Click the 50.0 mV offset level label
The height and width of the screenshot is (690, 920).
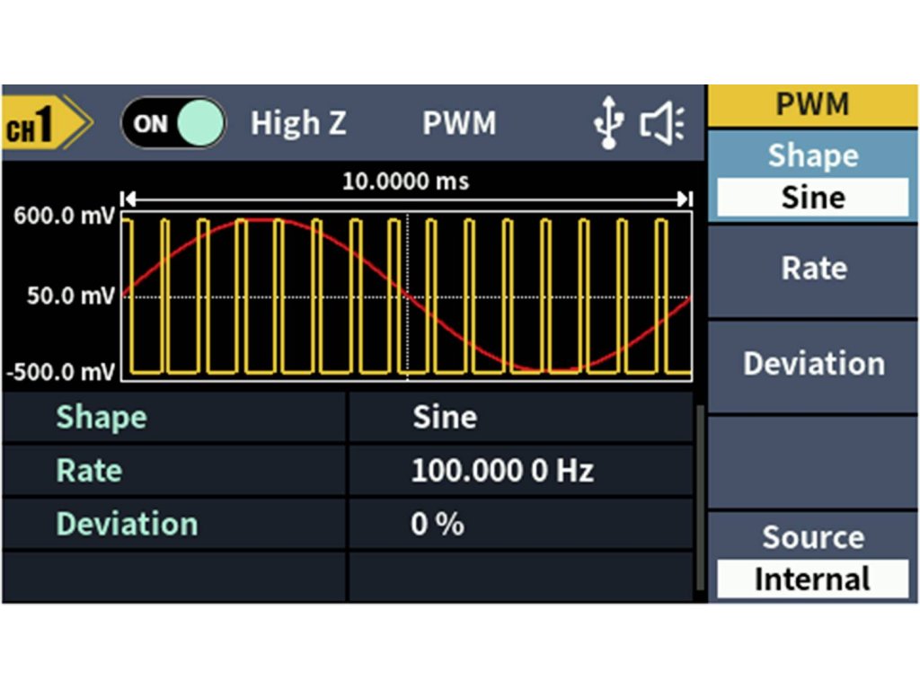click(70, 296)
